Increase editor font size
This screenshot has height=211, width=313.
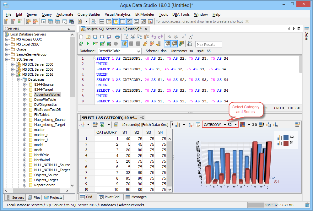click(191, 37)
